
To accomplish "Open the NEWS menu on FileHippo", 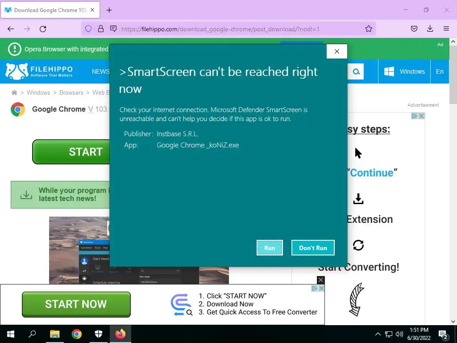I will (x=100, y=71).
